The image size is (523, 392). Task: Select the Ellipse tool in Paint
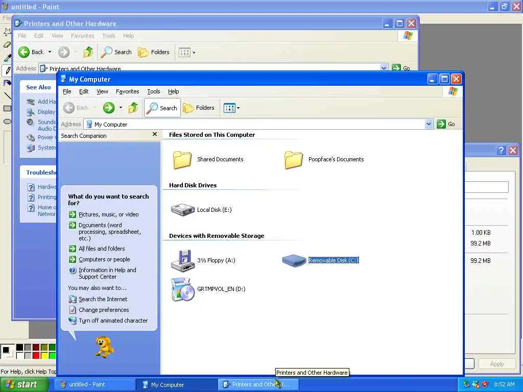click(x=7, y=121)
